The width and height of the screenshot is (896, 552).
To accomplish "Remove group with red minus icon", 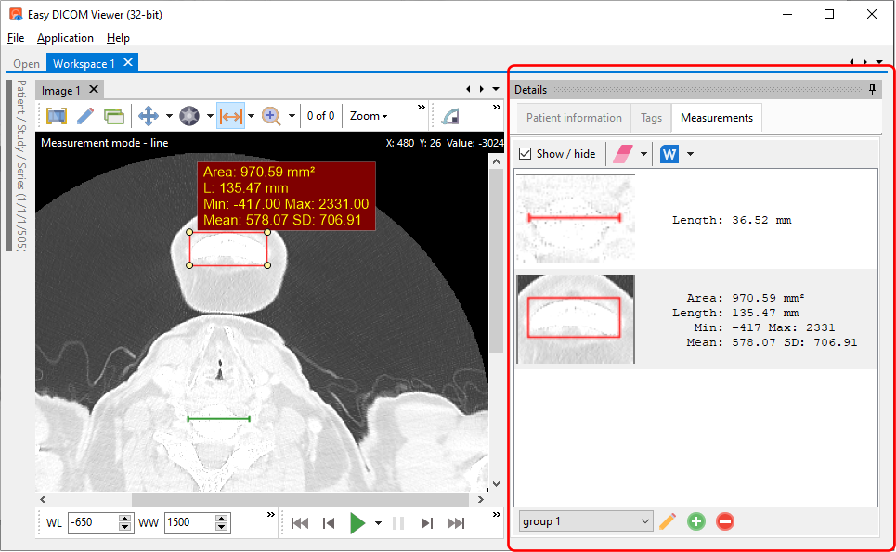I will pyautogui.click(x=724, y=521).
